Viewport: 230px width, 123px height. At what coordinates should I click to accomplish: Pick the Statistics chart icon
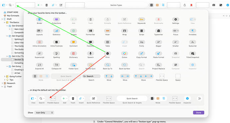[x=56, y=31]
